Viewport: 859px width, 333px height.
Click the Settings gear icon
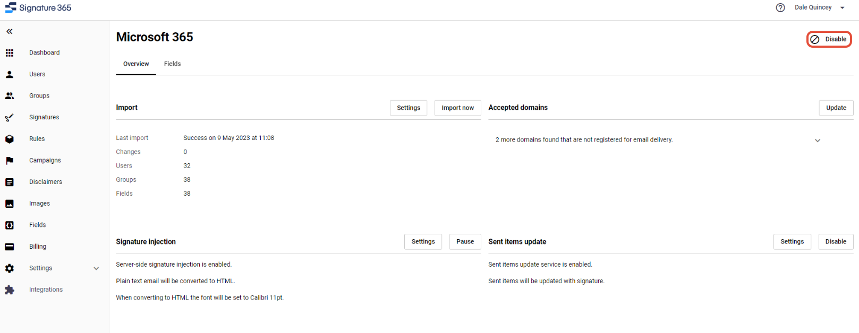click(x=10, y=268)
